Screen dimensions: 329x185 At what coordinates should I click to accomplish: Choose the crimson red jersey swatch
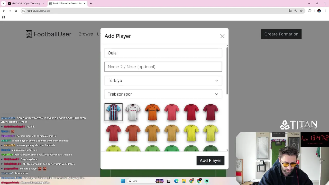[191, 112]
